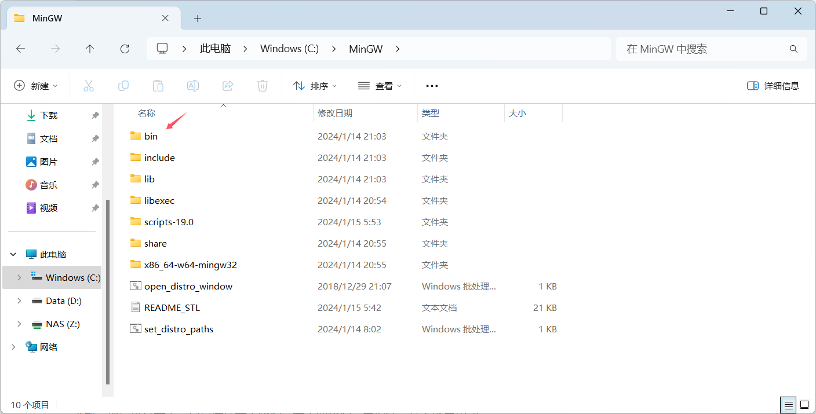
Task: Click the 文本文档 type cell
Action: coord(439,307)
